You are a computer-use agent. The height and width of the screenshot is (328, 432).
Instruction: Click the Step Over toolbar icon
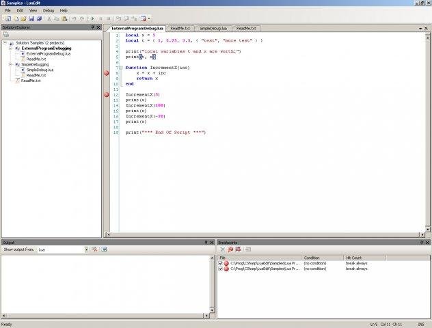pyautogui.click(x=126, y=18)
